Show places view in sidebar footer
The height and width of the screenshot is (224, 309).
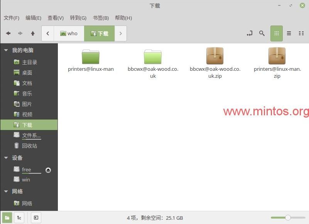(x=7, y=217)
